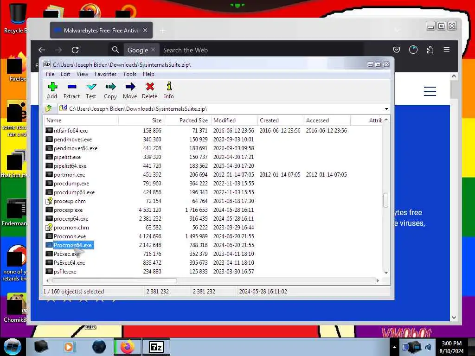This screenshot has height=356, width=475.
Task: Click the Move toolbar button
Action: [130, 90]
